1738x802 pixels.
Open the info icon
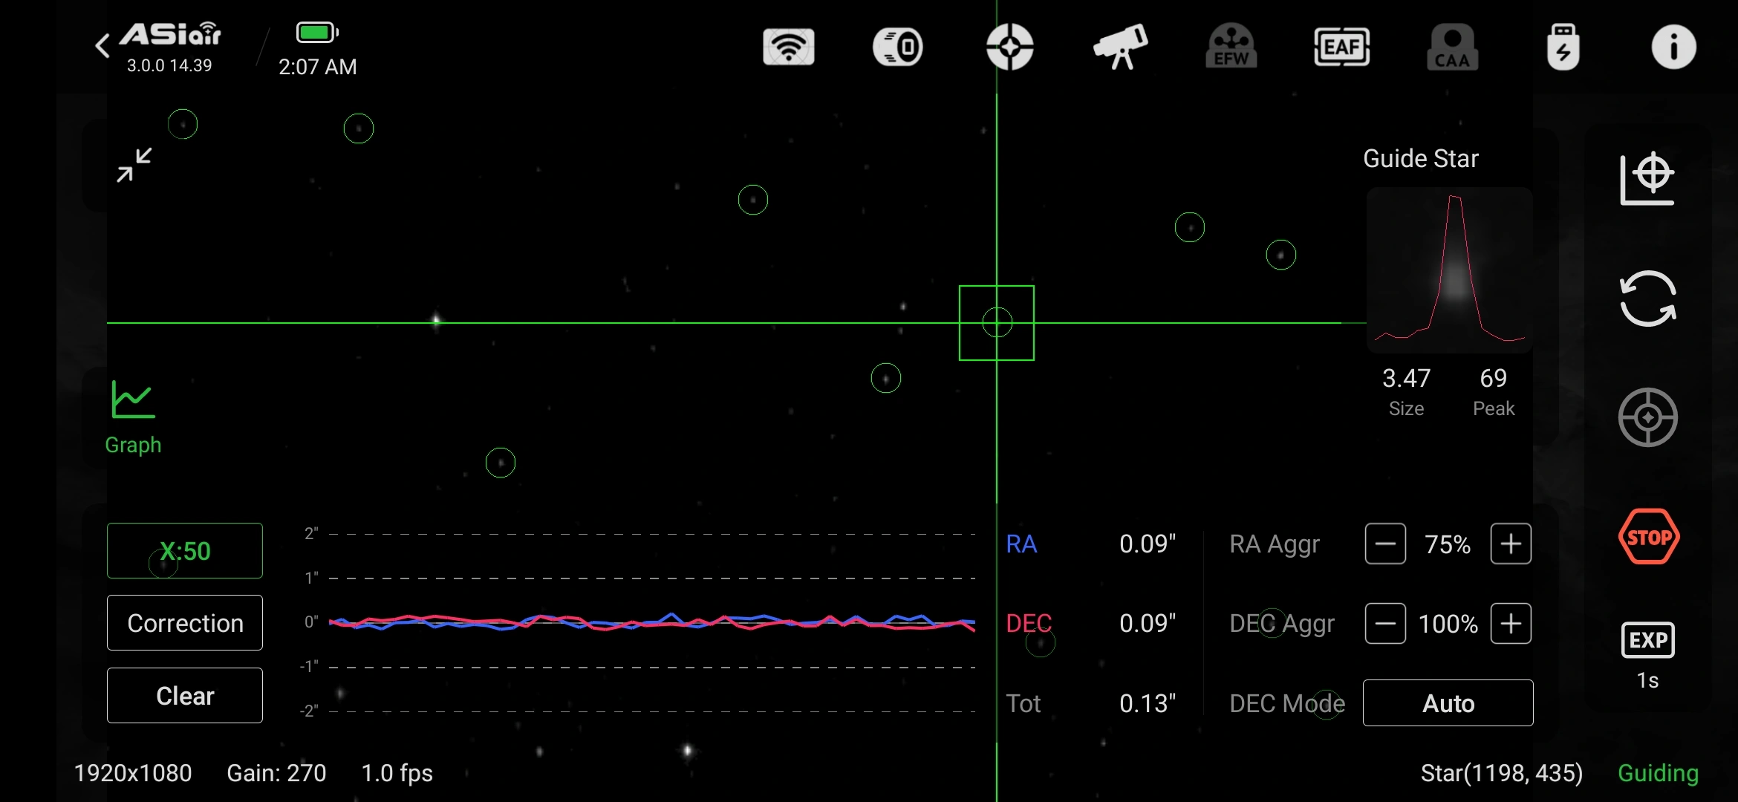coord(1673,47)
